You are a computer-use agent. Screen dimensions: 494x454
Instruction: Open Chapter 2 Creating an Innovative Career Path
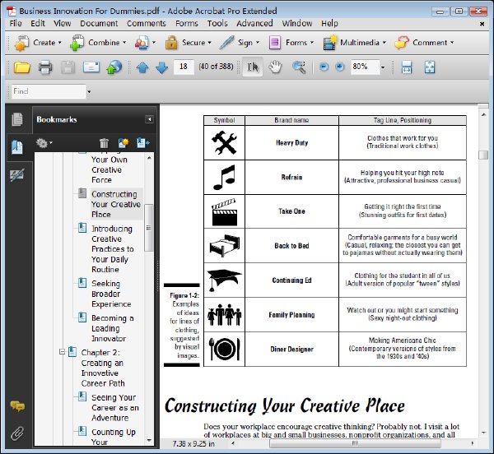(x=103, y=368)
